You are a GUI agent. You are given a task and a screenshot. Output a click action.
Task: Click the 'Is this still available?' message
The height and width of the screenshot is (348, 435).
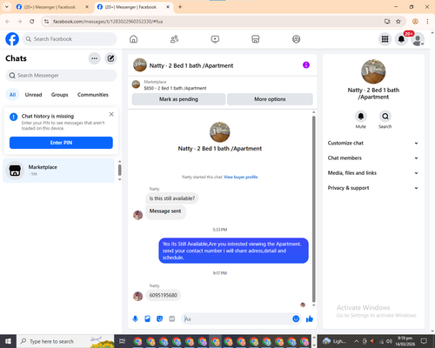point(172,198)
